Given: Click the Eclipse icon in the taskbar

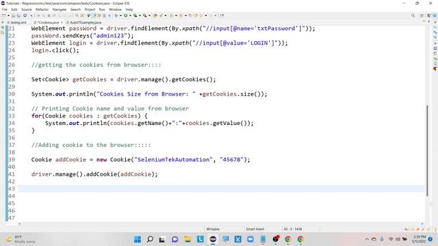Looking at the screenshot, I should pyautogui.click(x=213, y=239).
